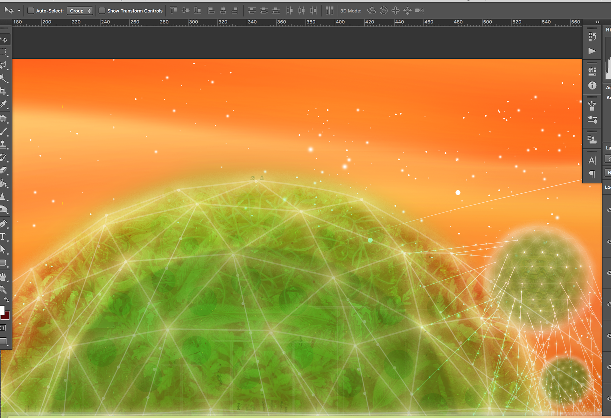The height and width of the screenshot is (418, 611).
Task: Toggle Quick Mask mode
Action: [x=3, y=328]
